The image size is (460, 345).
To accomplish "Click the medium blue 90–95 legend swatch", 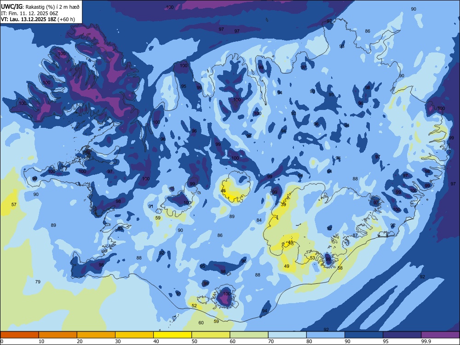I will (x=364, y=335).
